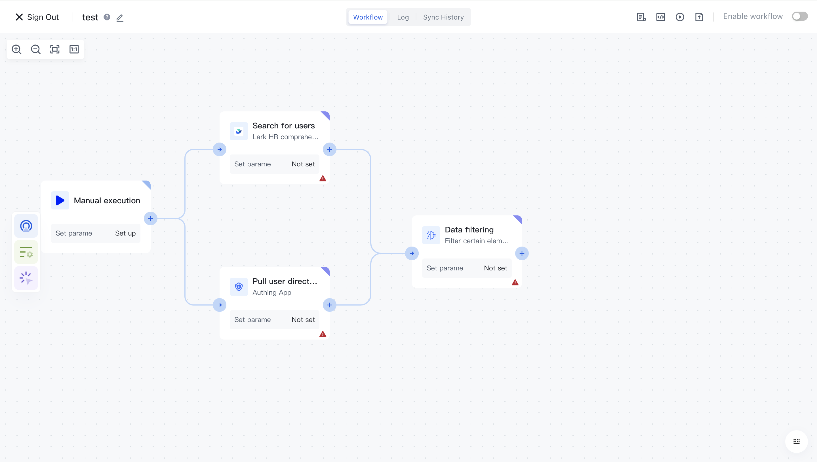The height and width of the screenshot is (462, 817).
Task: Open the trigger node palette icon in sidebar
Action: click(x=26, y=226)
